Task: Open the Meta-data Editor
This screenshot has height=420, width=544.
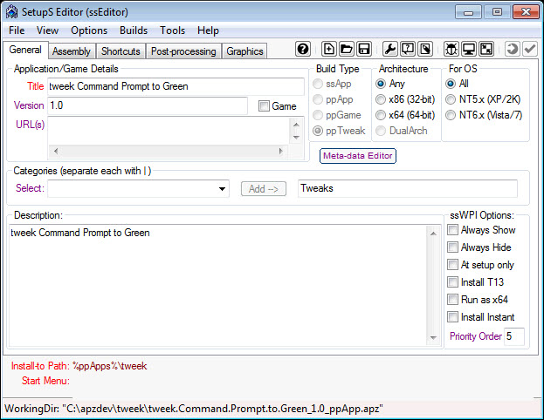Action: coord(358,156)
